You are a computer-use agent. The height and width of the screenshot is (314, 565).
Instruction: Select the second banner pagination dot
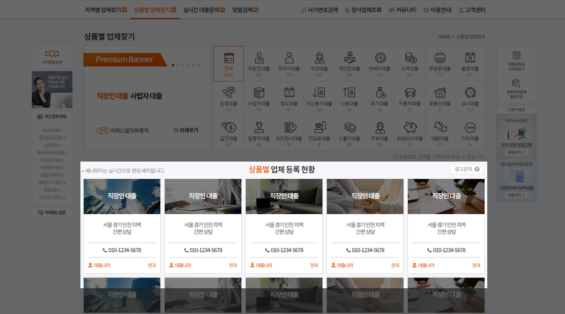pyautogui.click(x=177, y=64)
